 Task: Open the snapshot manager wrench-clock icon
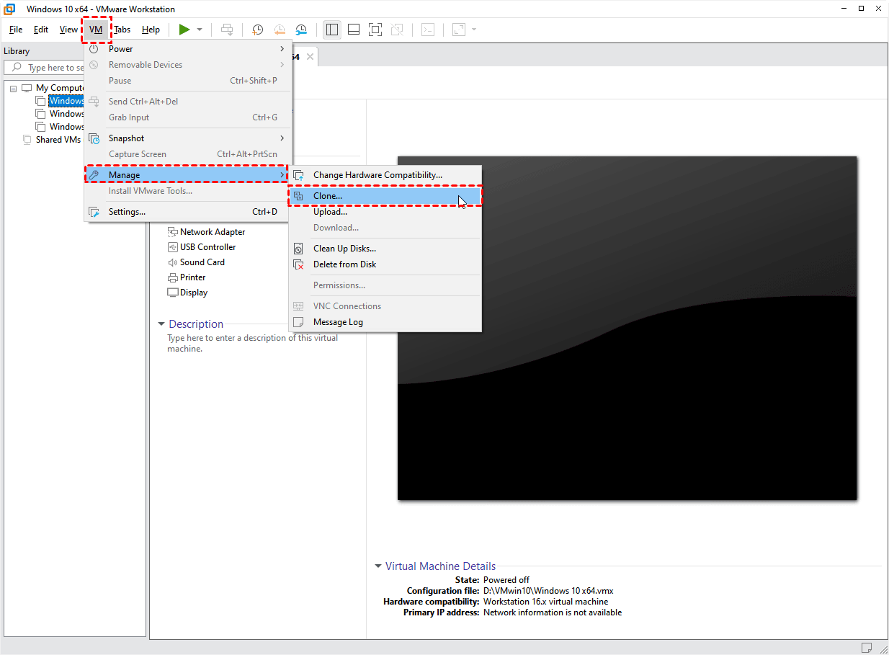click(x=302, y=30)
